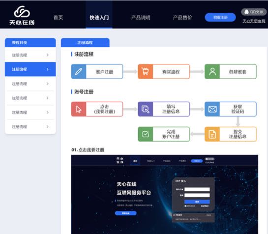
Task: Open the 首页 navigation tab
Action: pos(59,17)
